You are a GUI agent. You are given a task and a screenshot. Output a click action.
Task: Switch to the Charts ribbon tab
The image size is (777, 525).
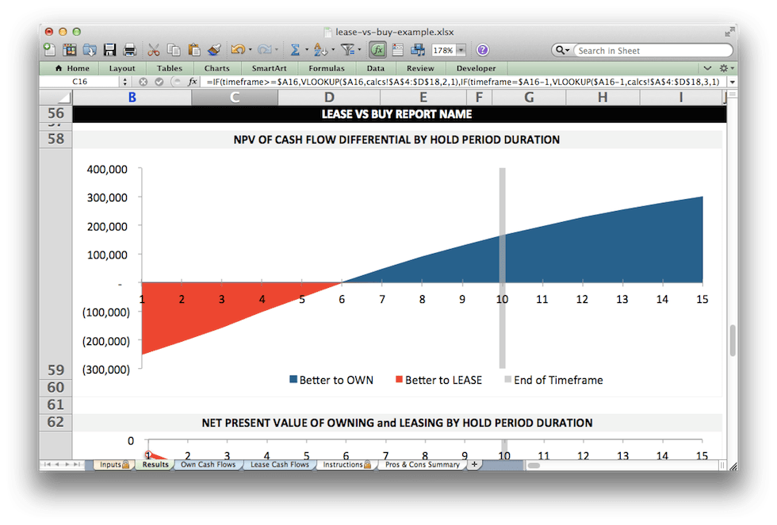[216, 68]
